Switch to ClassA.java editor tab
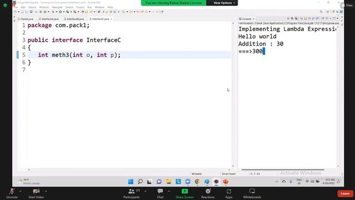Screen dimensions: 355x200 click(26, 19)
